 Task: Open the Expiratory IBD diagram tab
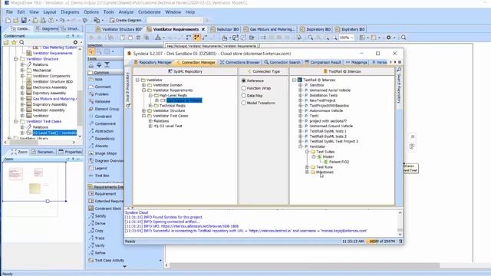(x=350, y=29)
